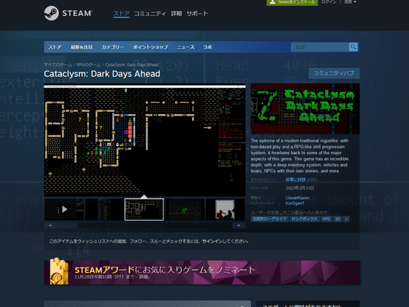Image resolution: width=409 pixels, height=307 pixels.
Task: Click the main dungeon map screenshot
Action: pos(145,140)
